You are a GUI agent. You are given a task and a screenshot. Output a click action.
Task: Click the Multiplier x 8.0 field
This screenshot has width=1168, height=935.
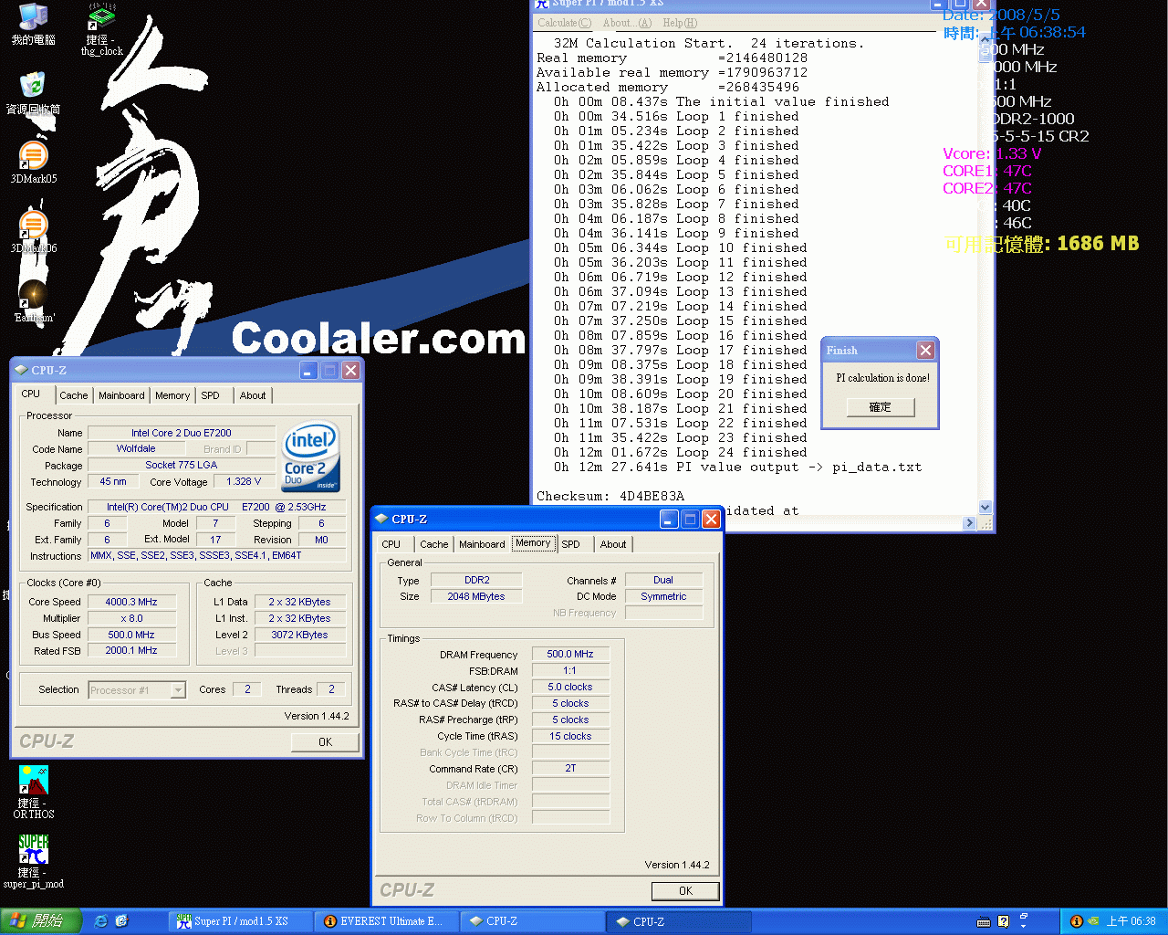(131, 618)
